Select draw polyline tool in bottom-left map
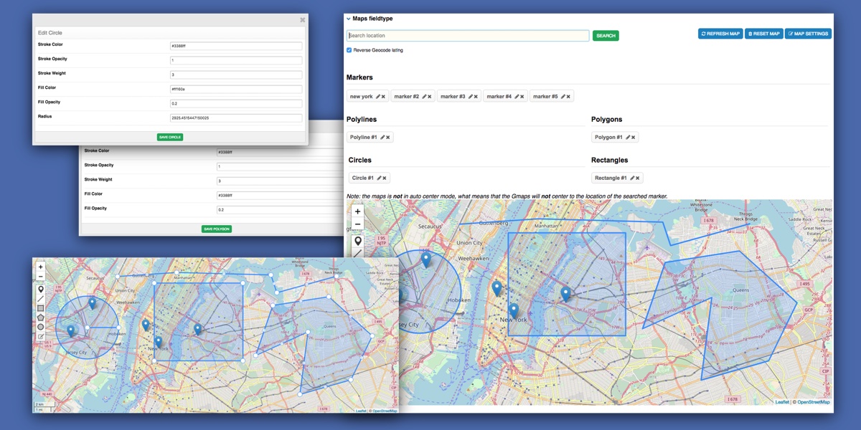The width and height of the screenshot is (861, 430). 40,299
